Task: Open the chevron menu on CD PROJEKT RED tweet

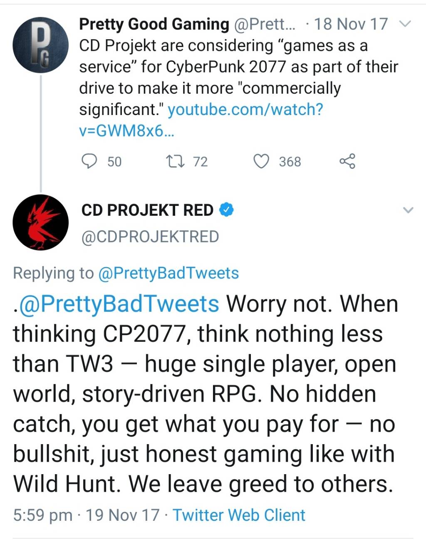Action: click(409, 210)
